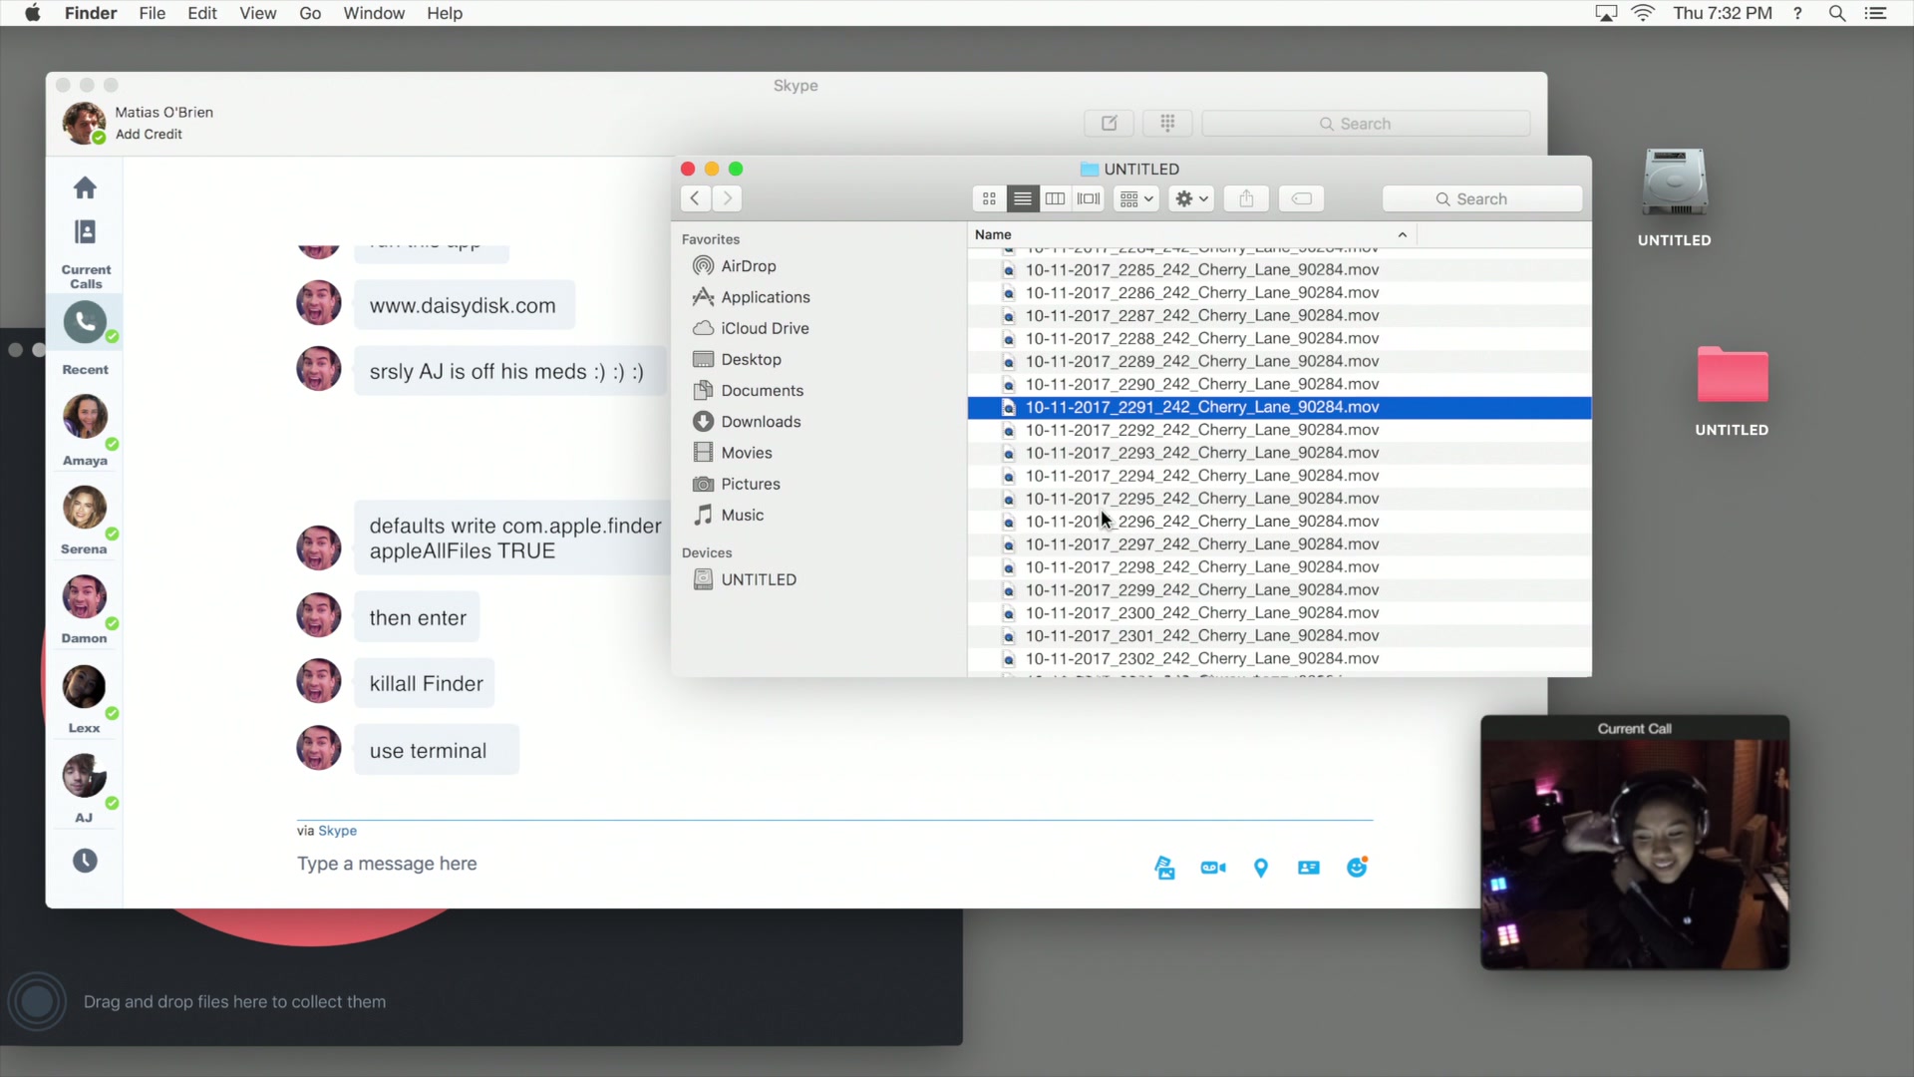Screen dimensions: 1914x1077
Task: Open Finder arrange-by dropdown
Action: tap(1136, 198)
